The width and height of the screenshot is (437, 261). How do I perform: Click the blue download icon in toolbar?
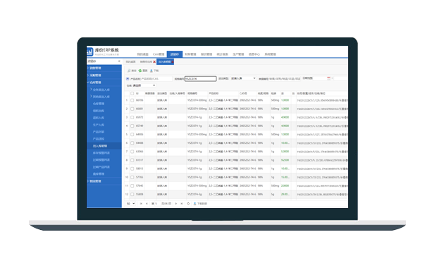coord(152,71)
